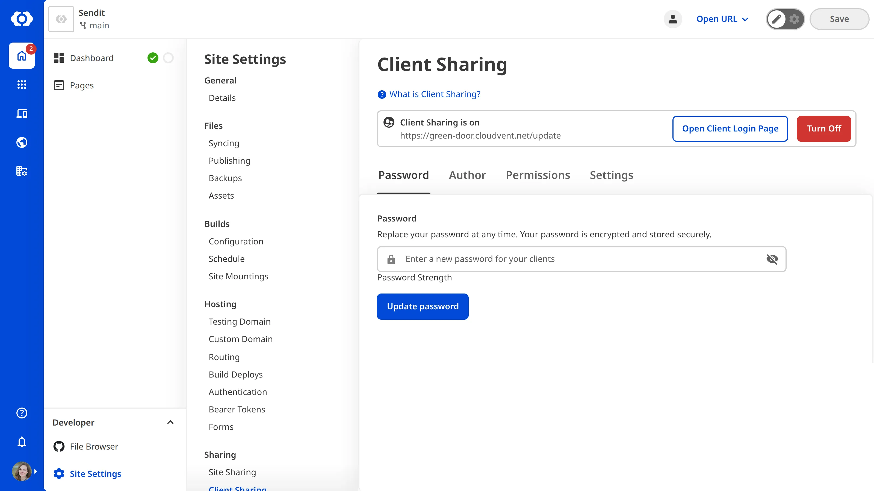
Task: Open Site Sharing settings
Action: (x=232, y=472)
